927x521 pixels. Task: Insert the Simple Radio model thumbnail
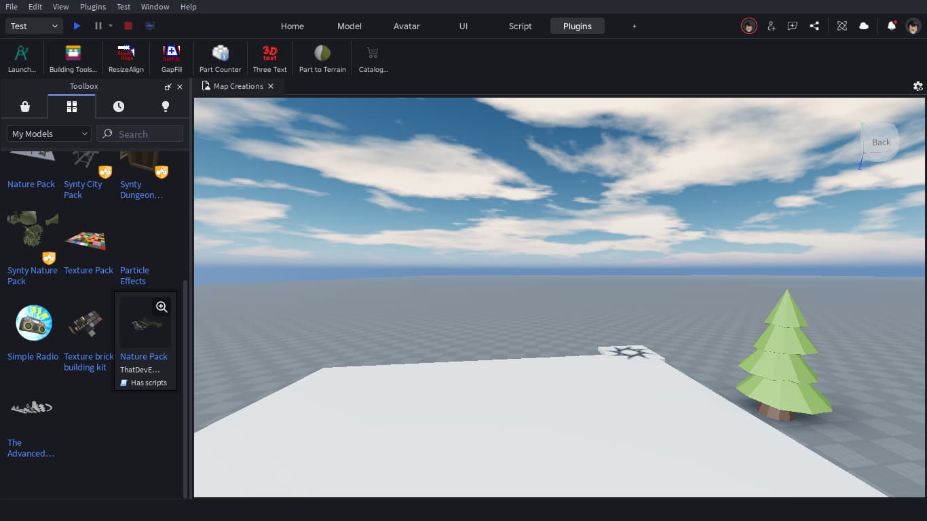(x=33, y=323)
